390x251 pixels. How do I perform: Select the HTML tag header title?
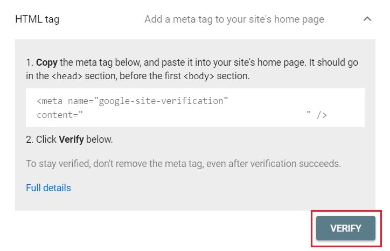(37, 19)
